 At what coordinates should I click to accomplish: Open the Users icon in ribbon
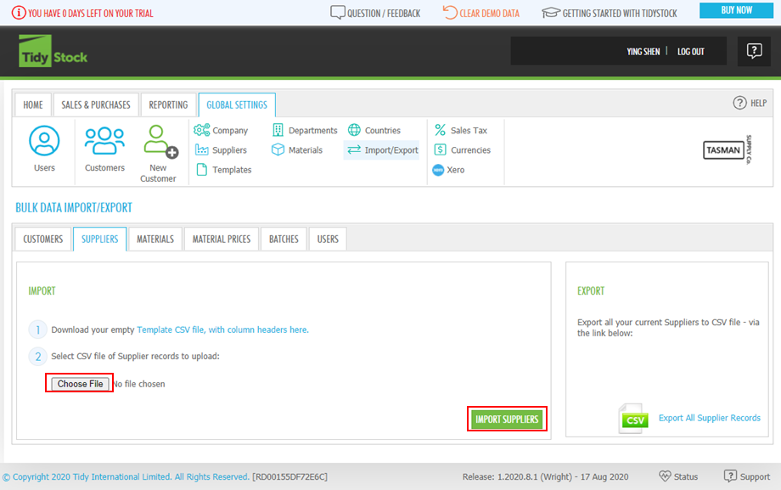click(x=44, y=141)
